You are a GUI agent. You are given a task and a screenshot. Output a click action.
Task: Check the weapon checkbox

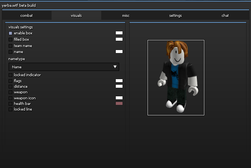(x=10, y=92)
